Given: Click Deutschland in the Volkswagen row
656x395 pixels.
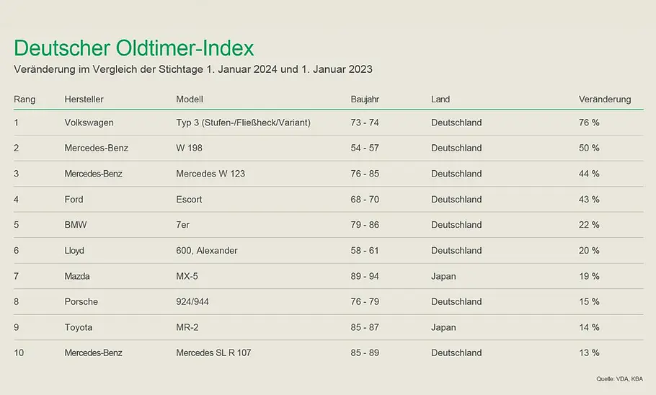Looking at the screenshot, I should (456, 123).
